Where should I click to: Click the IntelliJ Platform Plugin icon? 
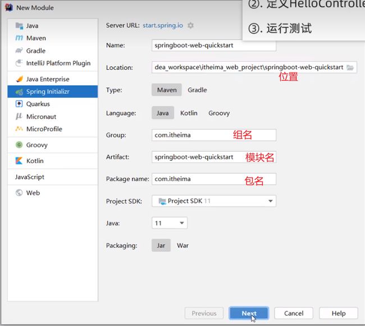(19, 63)
